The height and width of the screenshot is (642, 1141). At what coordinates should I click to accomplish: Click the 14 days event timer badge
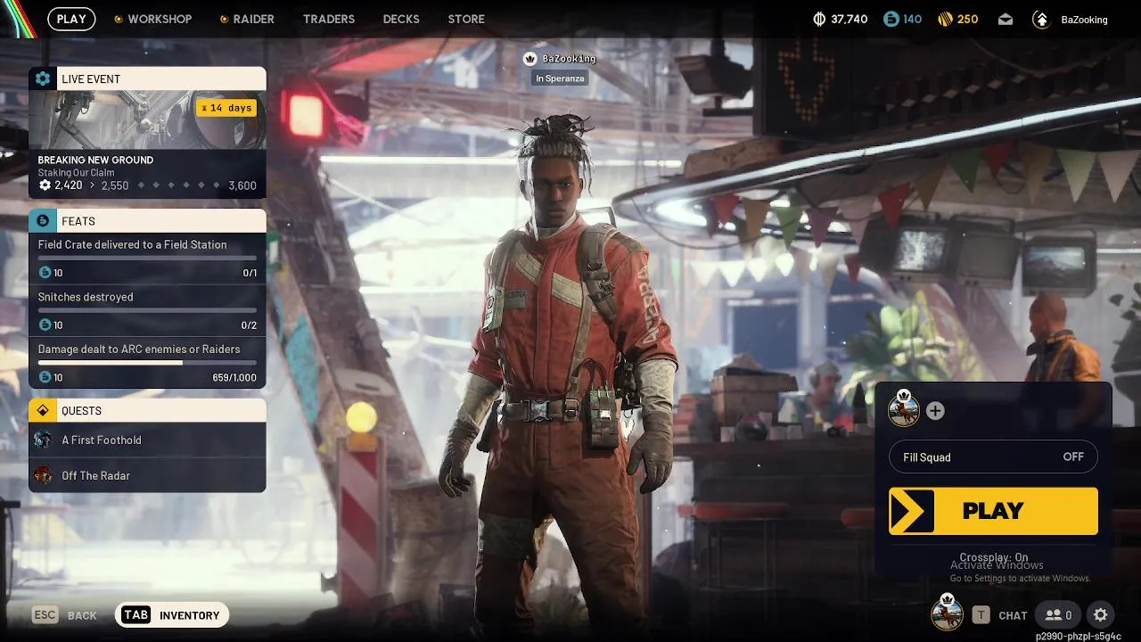point(226,108)
